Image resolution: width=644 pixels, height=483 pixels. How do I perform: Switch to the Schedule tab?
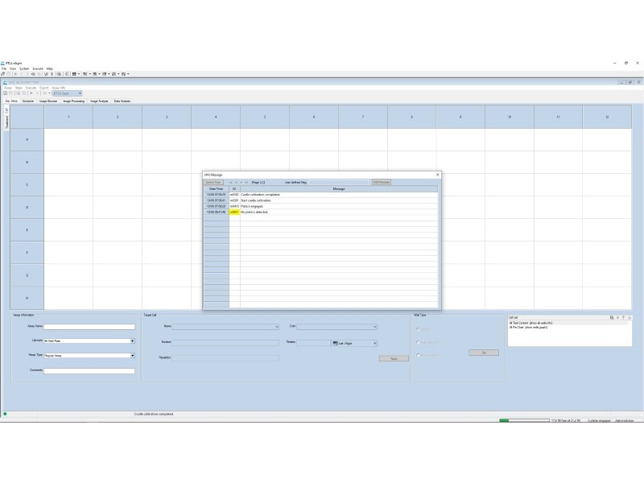pyautogui.click(x=28, y=101)
